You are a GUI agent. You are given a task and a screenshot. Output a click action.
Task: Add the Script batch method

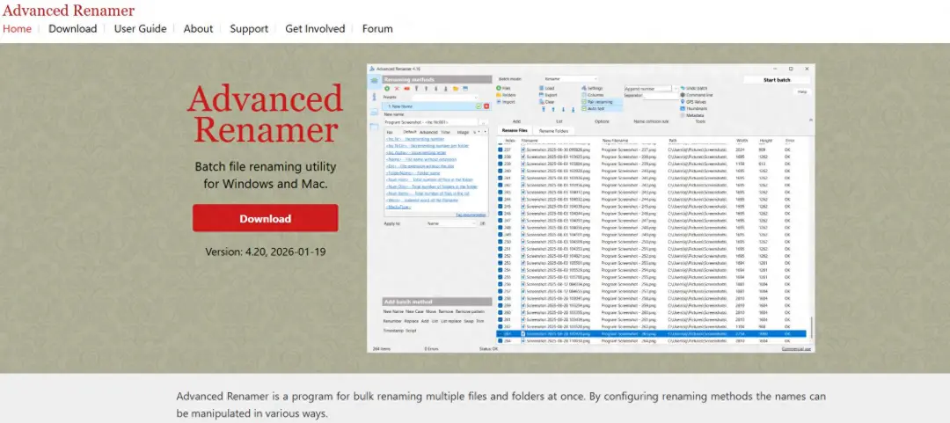click(412, 331)
